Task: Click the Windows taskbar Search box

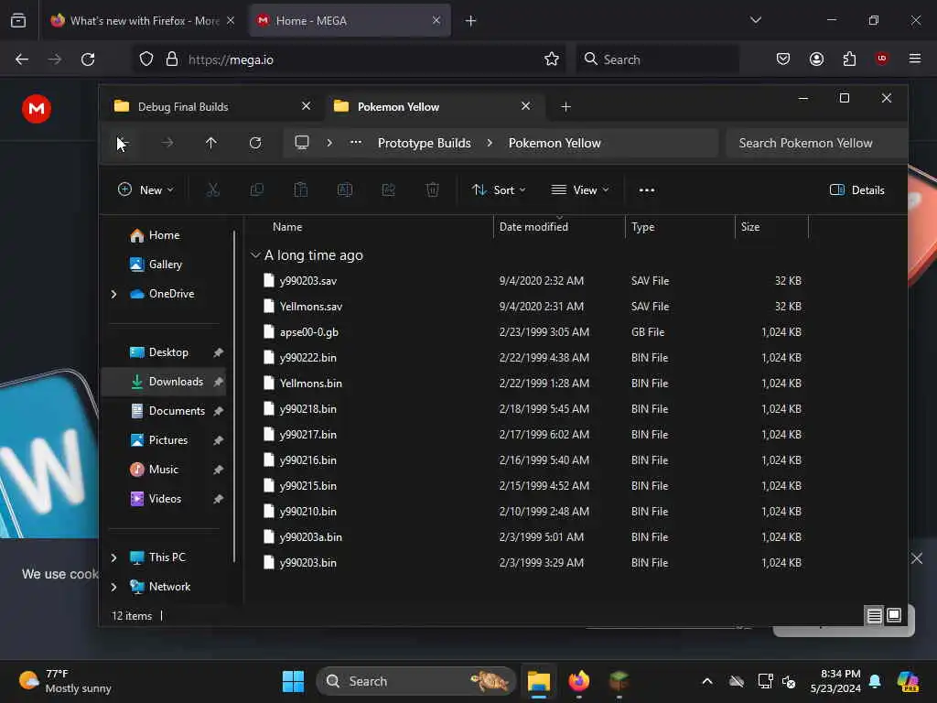Action: [x=416, y=681]
